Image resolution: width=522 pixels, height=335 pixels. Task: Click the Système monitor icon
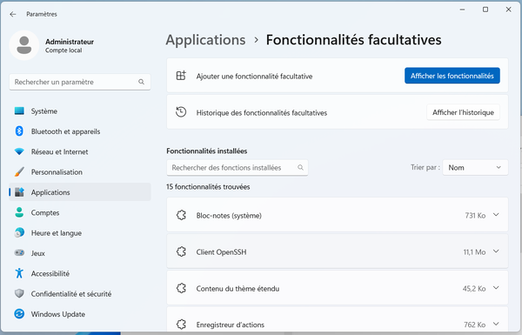click(19, 111)
